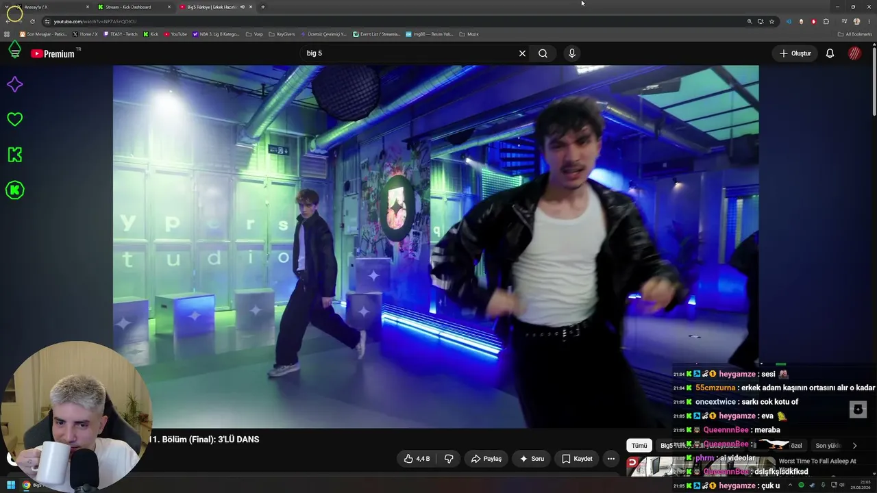
Task: Close the Stream - Kick Dashboard tab
Action: 169,7
